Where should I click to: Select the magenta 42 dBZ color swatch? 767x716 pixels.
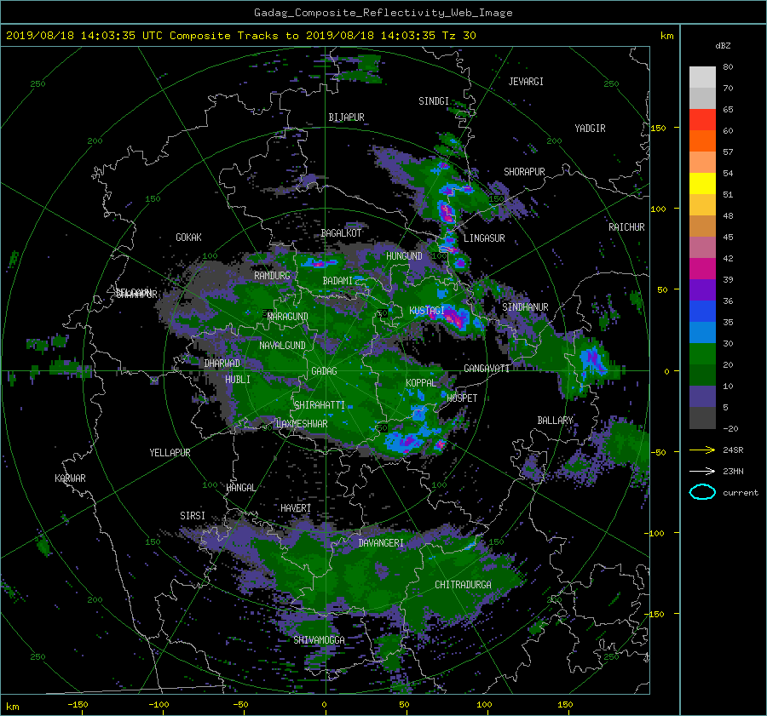click(x=702, y=268)
